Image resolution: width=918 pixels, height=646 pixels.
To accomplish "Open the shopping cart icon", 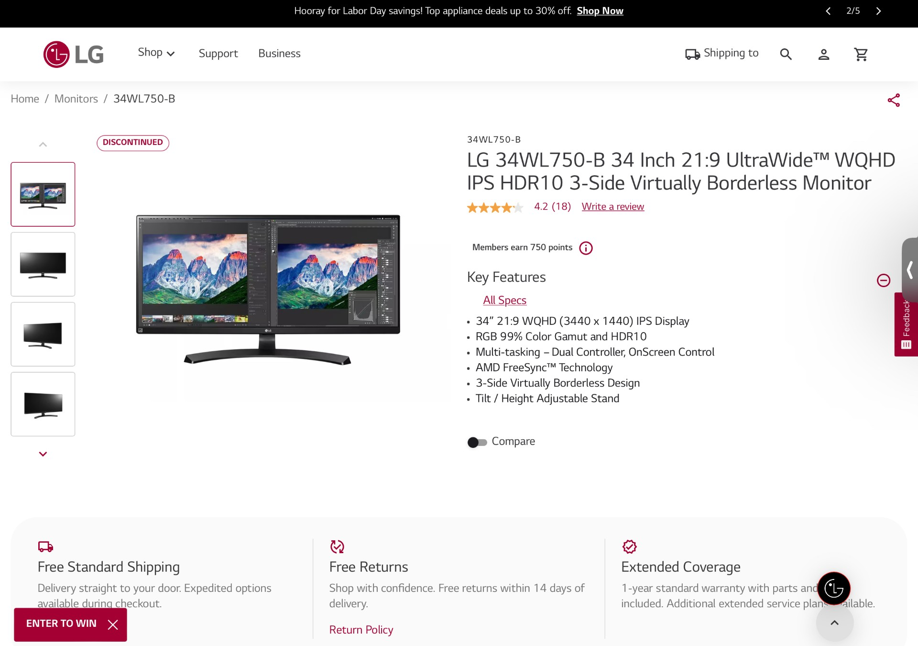I will tap(861, 54).
